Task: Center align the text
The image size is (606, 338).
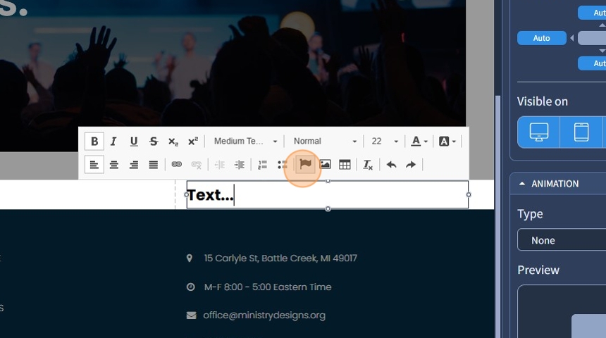Action: coord(113,165)
